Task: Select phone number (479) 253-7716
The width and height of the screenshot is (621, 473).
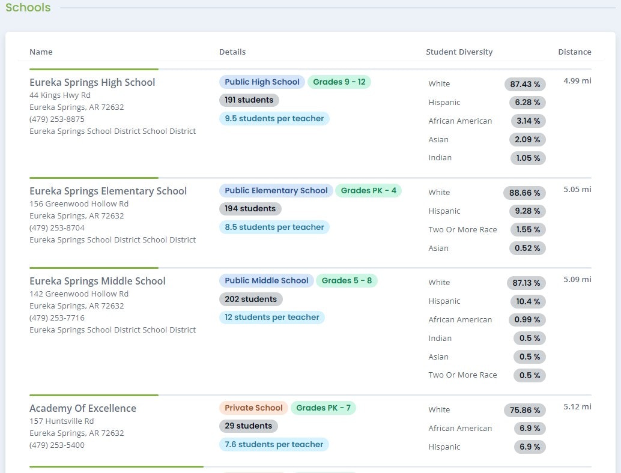Action: 57,318
